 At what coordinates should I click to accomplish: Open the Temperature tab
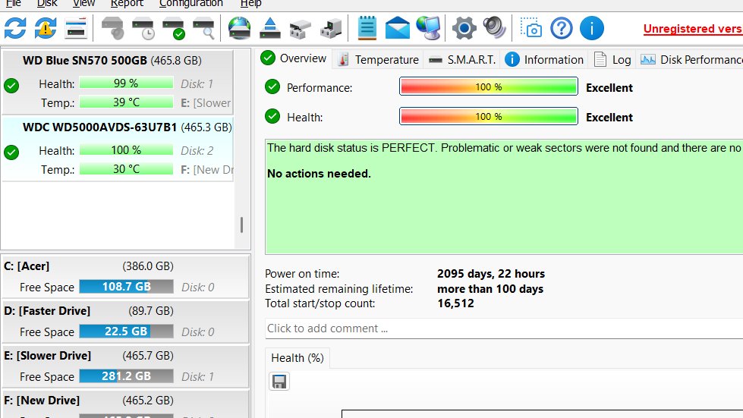(378, 60)
